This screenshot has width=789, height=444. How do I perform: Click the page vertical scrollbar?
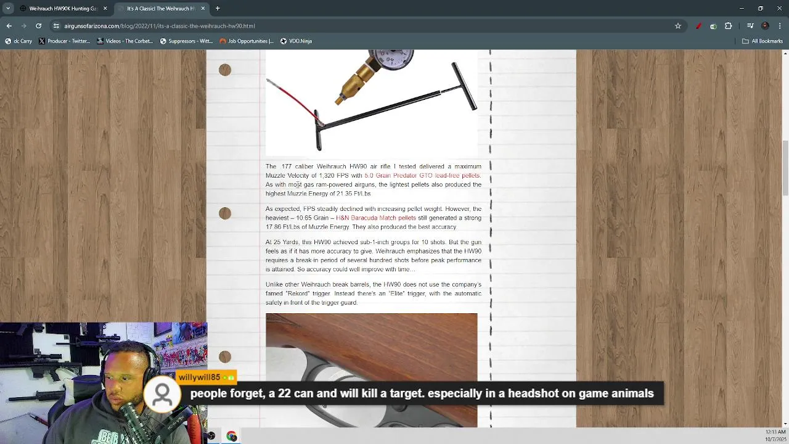pos(785,170)
